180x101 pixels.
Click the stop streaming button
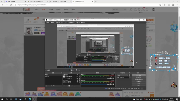tap(139, 75)
